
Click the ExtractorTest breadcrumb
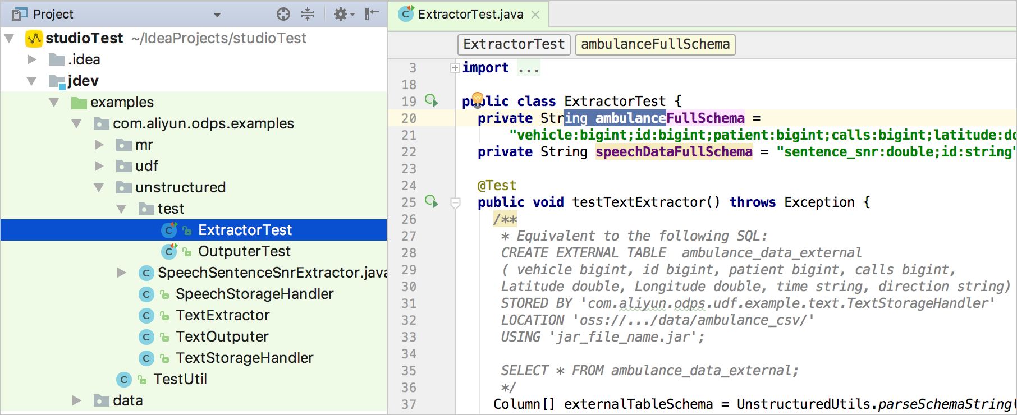514,44
